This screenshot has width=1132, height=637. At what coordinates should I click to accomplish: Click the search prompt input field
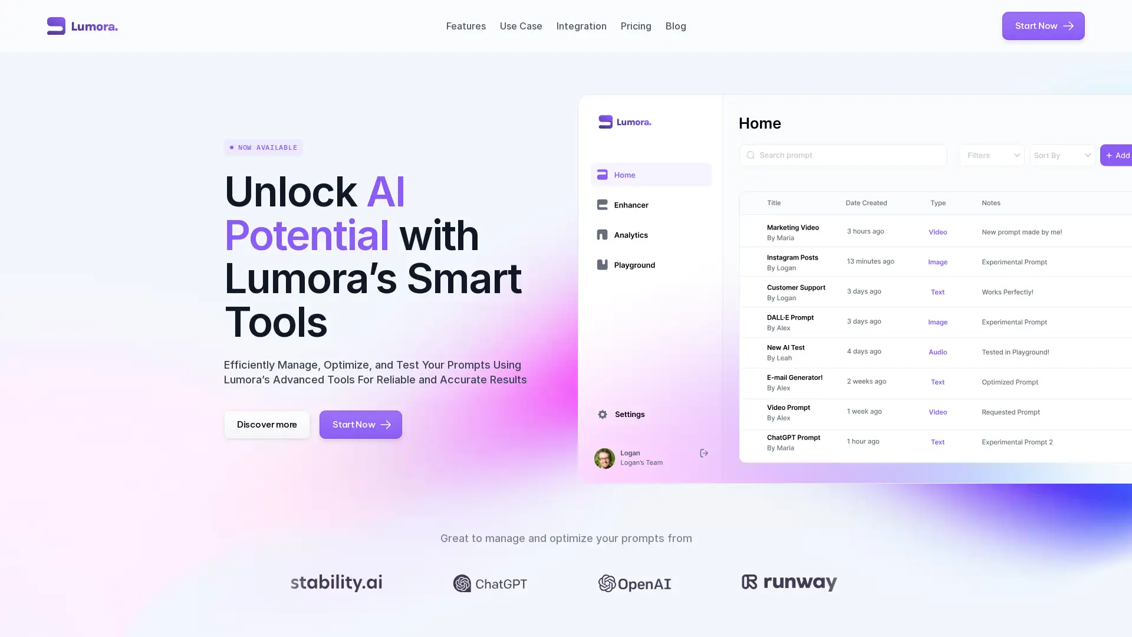tap(843, 155)
